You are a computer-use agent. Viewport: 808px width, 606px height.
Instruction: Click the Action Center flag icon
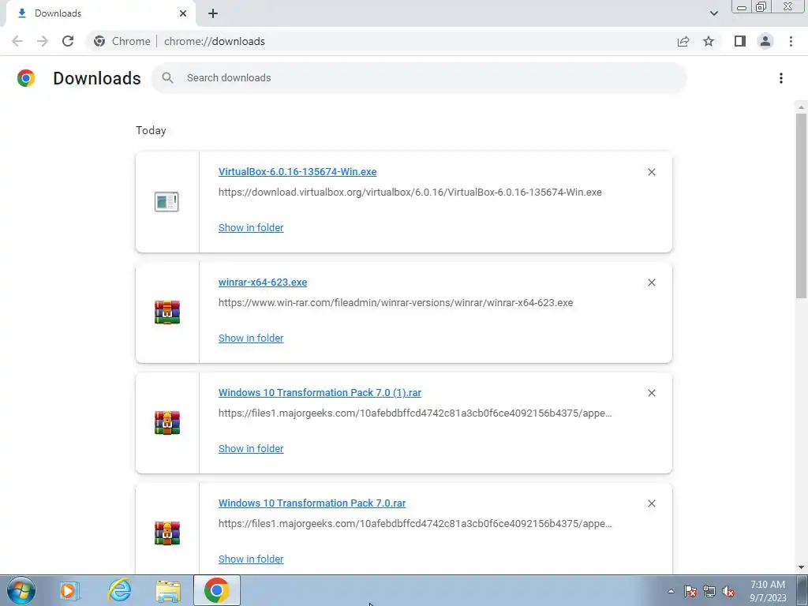point(690,591)
